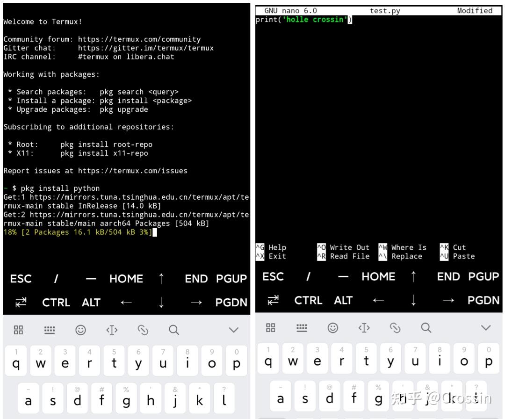Tap the keyboard layout icon on the toolbar
This screenshot has width=505, height=419.
click(x=50, y=330)
